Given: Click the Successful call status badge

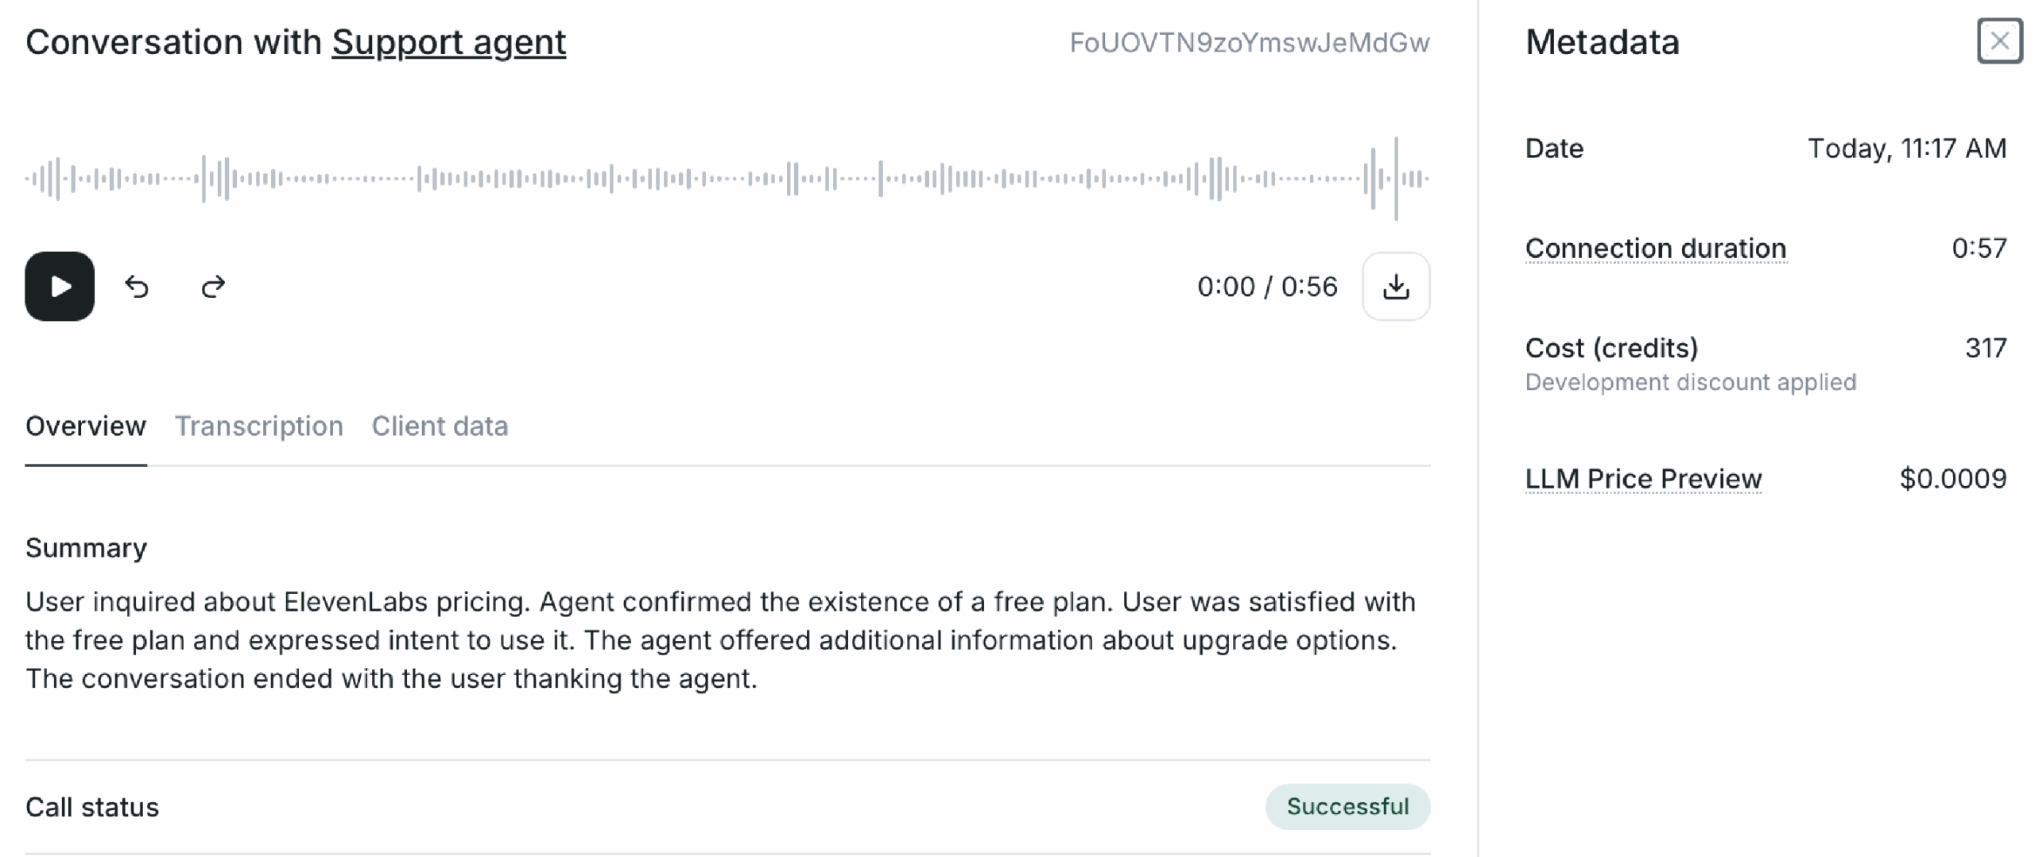Looking at the screenshot, I should 1347,807.
